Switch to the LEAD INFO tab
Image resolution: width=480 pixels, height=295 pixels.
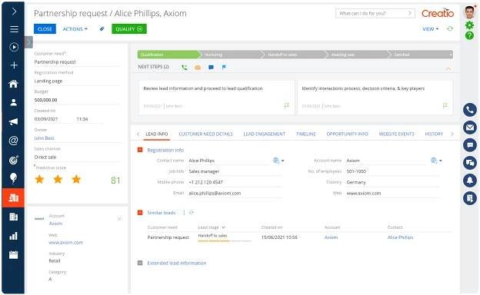(x=157, y=134)
